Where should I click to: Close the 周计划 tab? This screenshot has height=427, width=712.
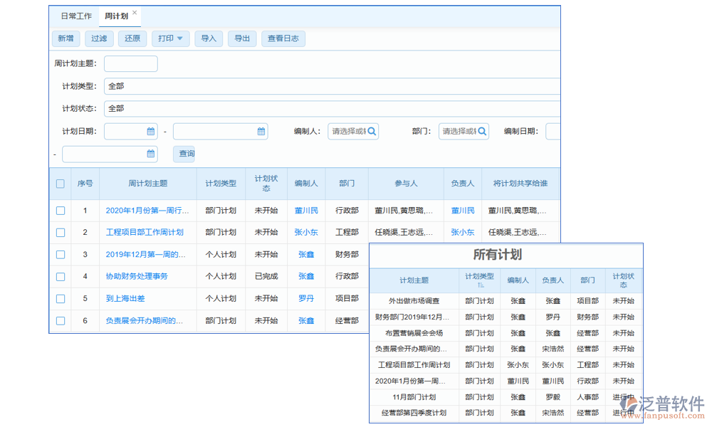tap(135, 13)
